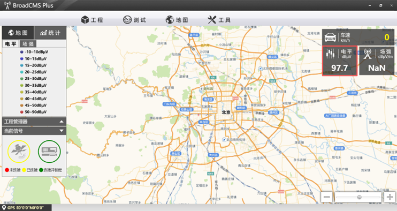
Task: Click the car speed icon
Action: tap(330, 37)
